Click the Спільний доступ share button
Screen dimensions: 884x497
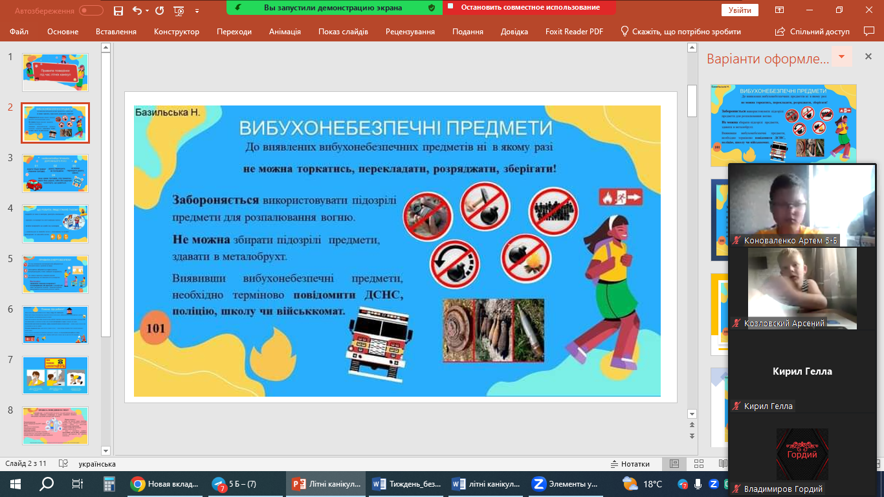[x=812, y=31]
